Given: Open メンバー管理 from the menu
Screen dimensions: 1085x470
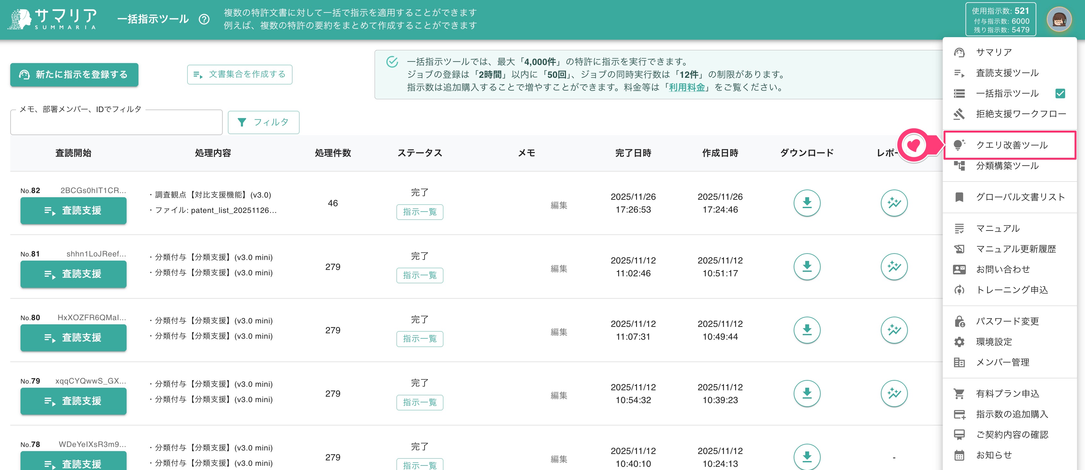Looking at the screenshot, I should [x=1010, y=362].
